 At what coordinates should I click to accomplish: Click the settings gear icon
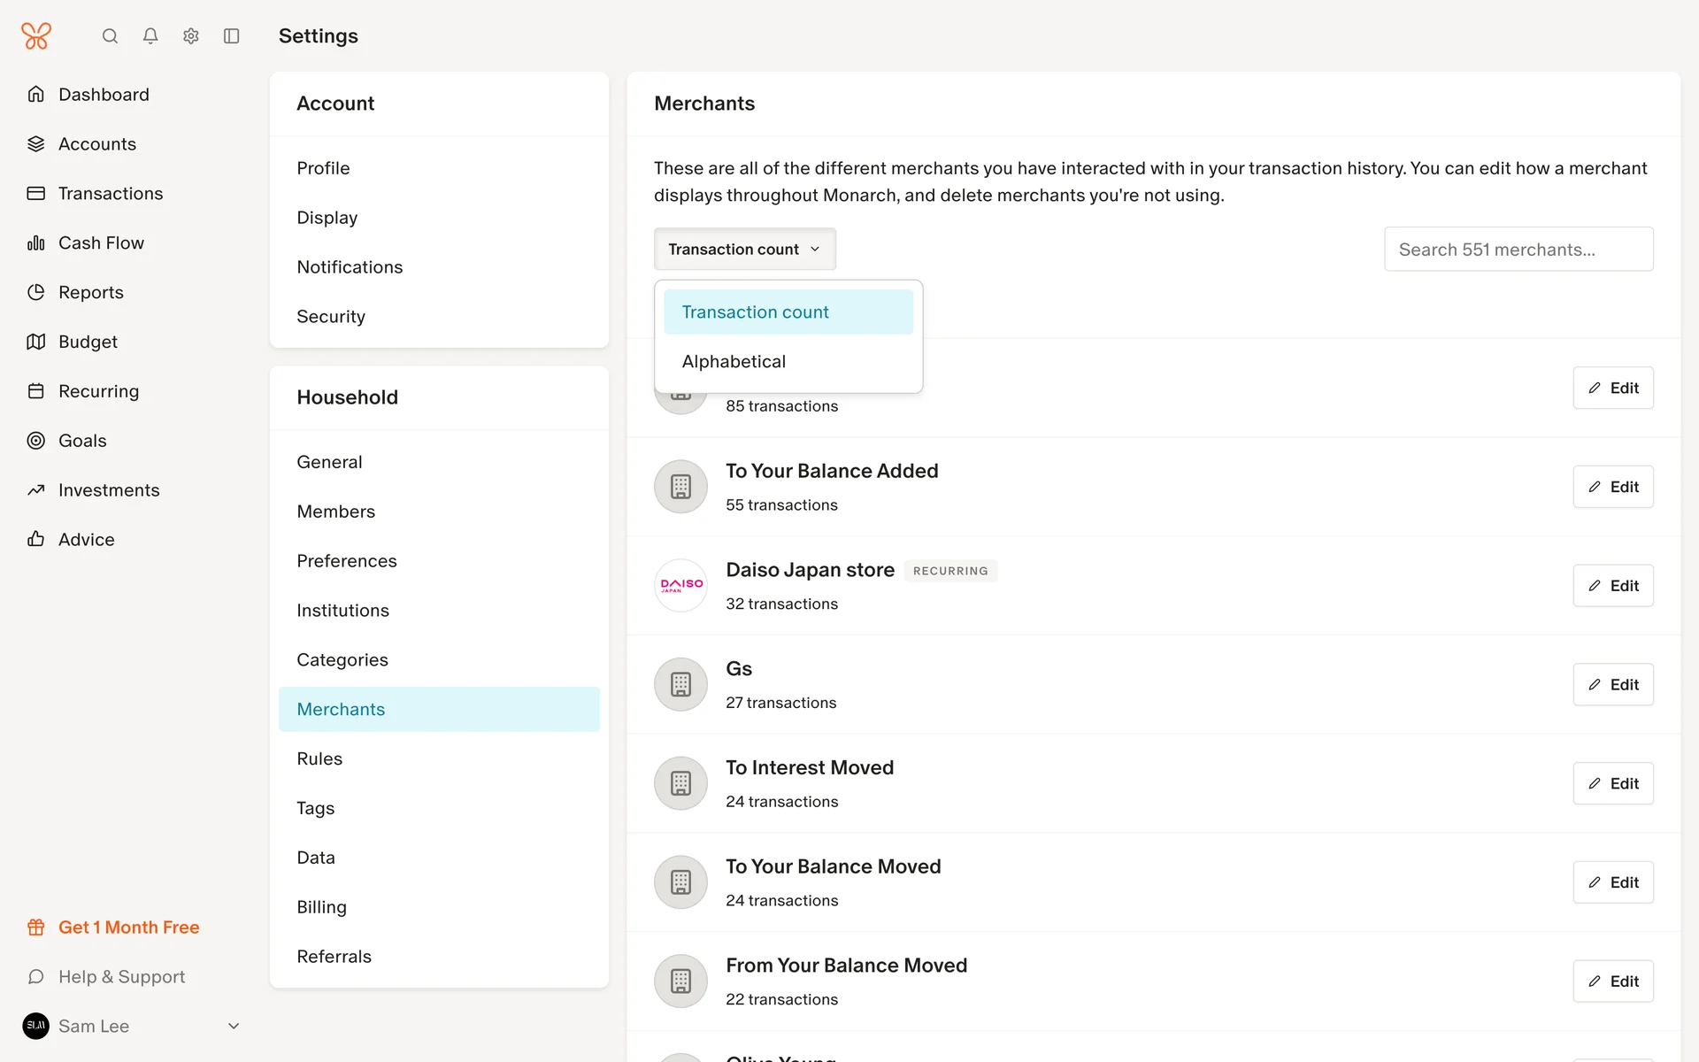(191, 36)
